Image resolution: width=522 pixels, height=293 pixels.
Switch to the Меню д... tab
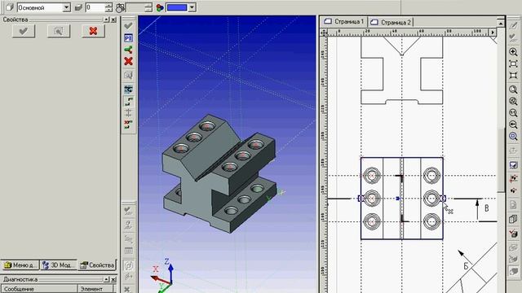coord(20,265)
